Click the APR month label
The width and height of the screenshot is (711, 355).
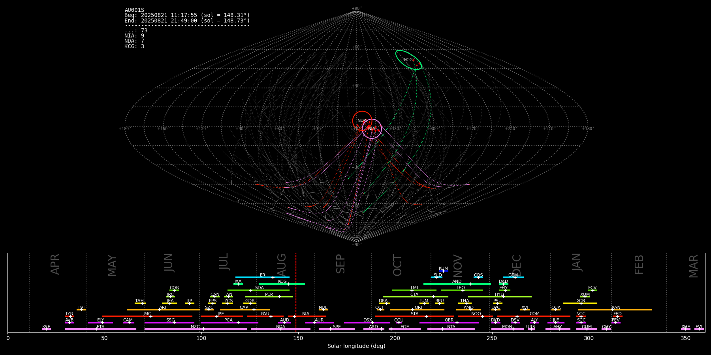coord(55,264)
